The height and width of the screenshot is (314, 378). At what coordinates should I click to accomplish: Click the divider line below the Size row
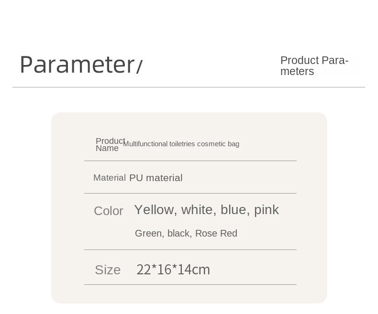tap(190, 284)
